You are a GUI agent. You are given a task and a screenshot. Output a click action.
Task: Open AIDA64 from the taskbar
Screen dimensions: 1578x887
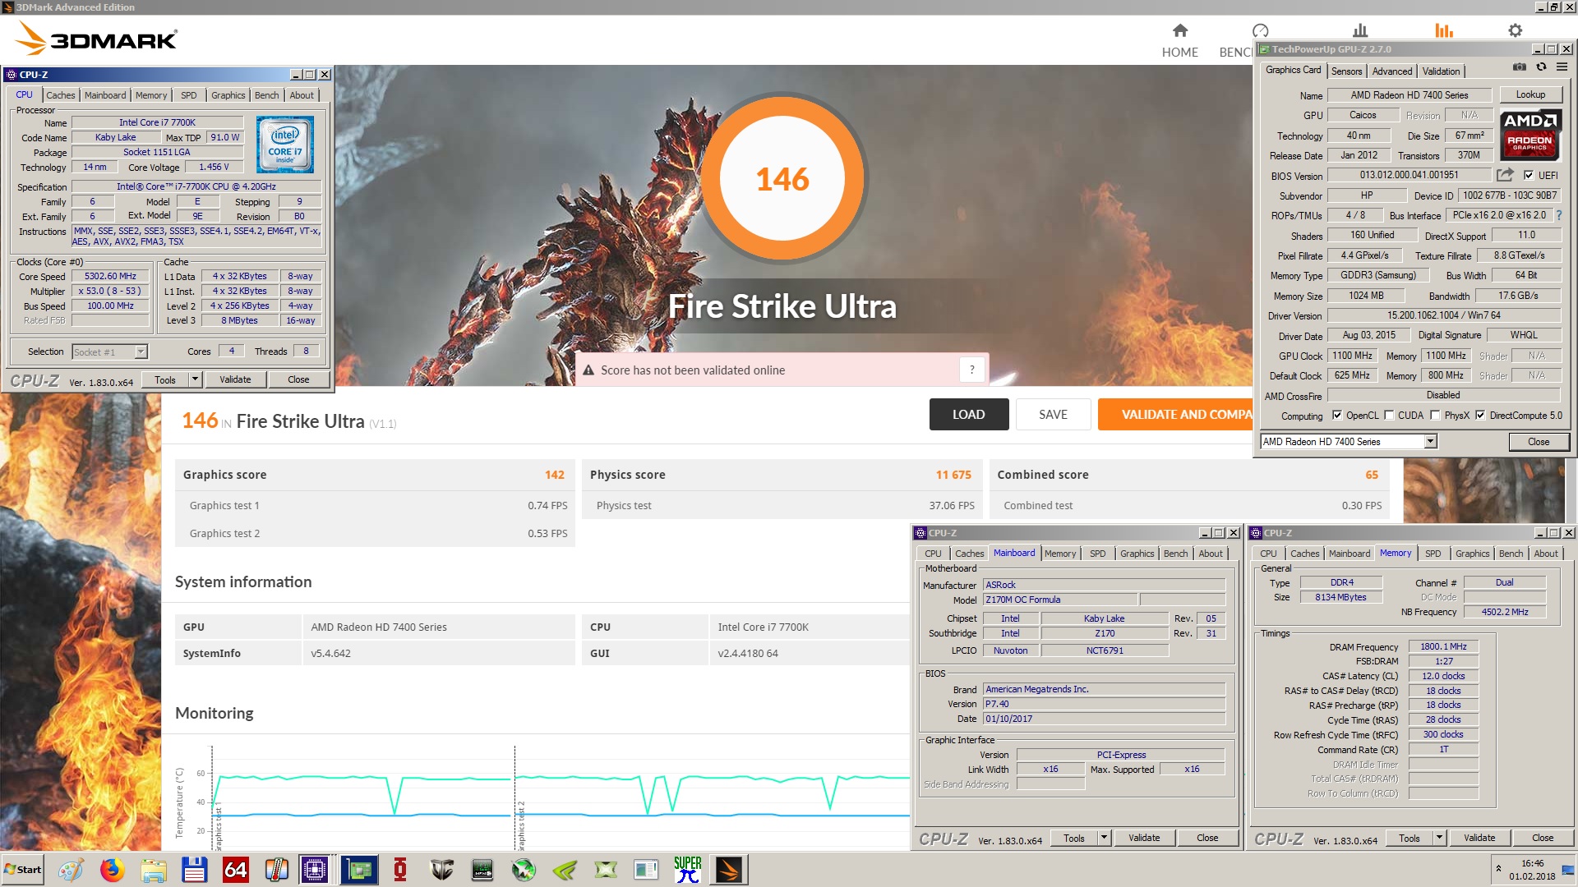[236, 870]
